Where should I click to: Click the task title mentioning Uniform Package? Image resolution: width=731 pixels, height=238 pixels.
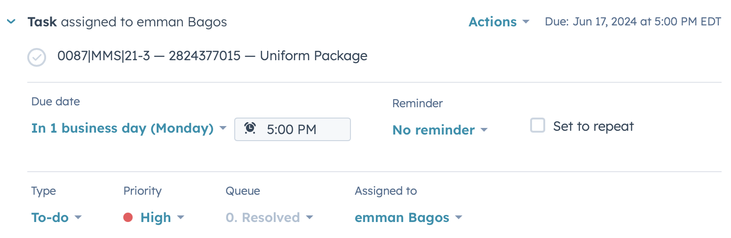coord(212,56)
